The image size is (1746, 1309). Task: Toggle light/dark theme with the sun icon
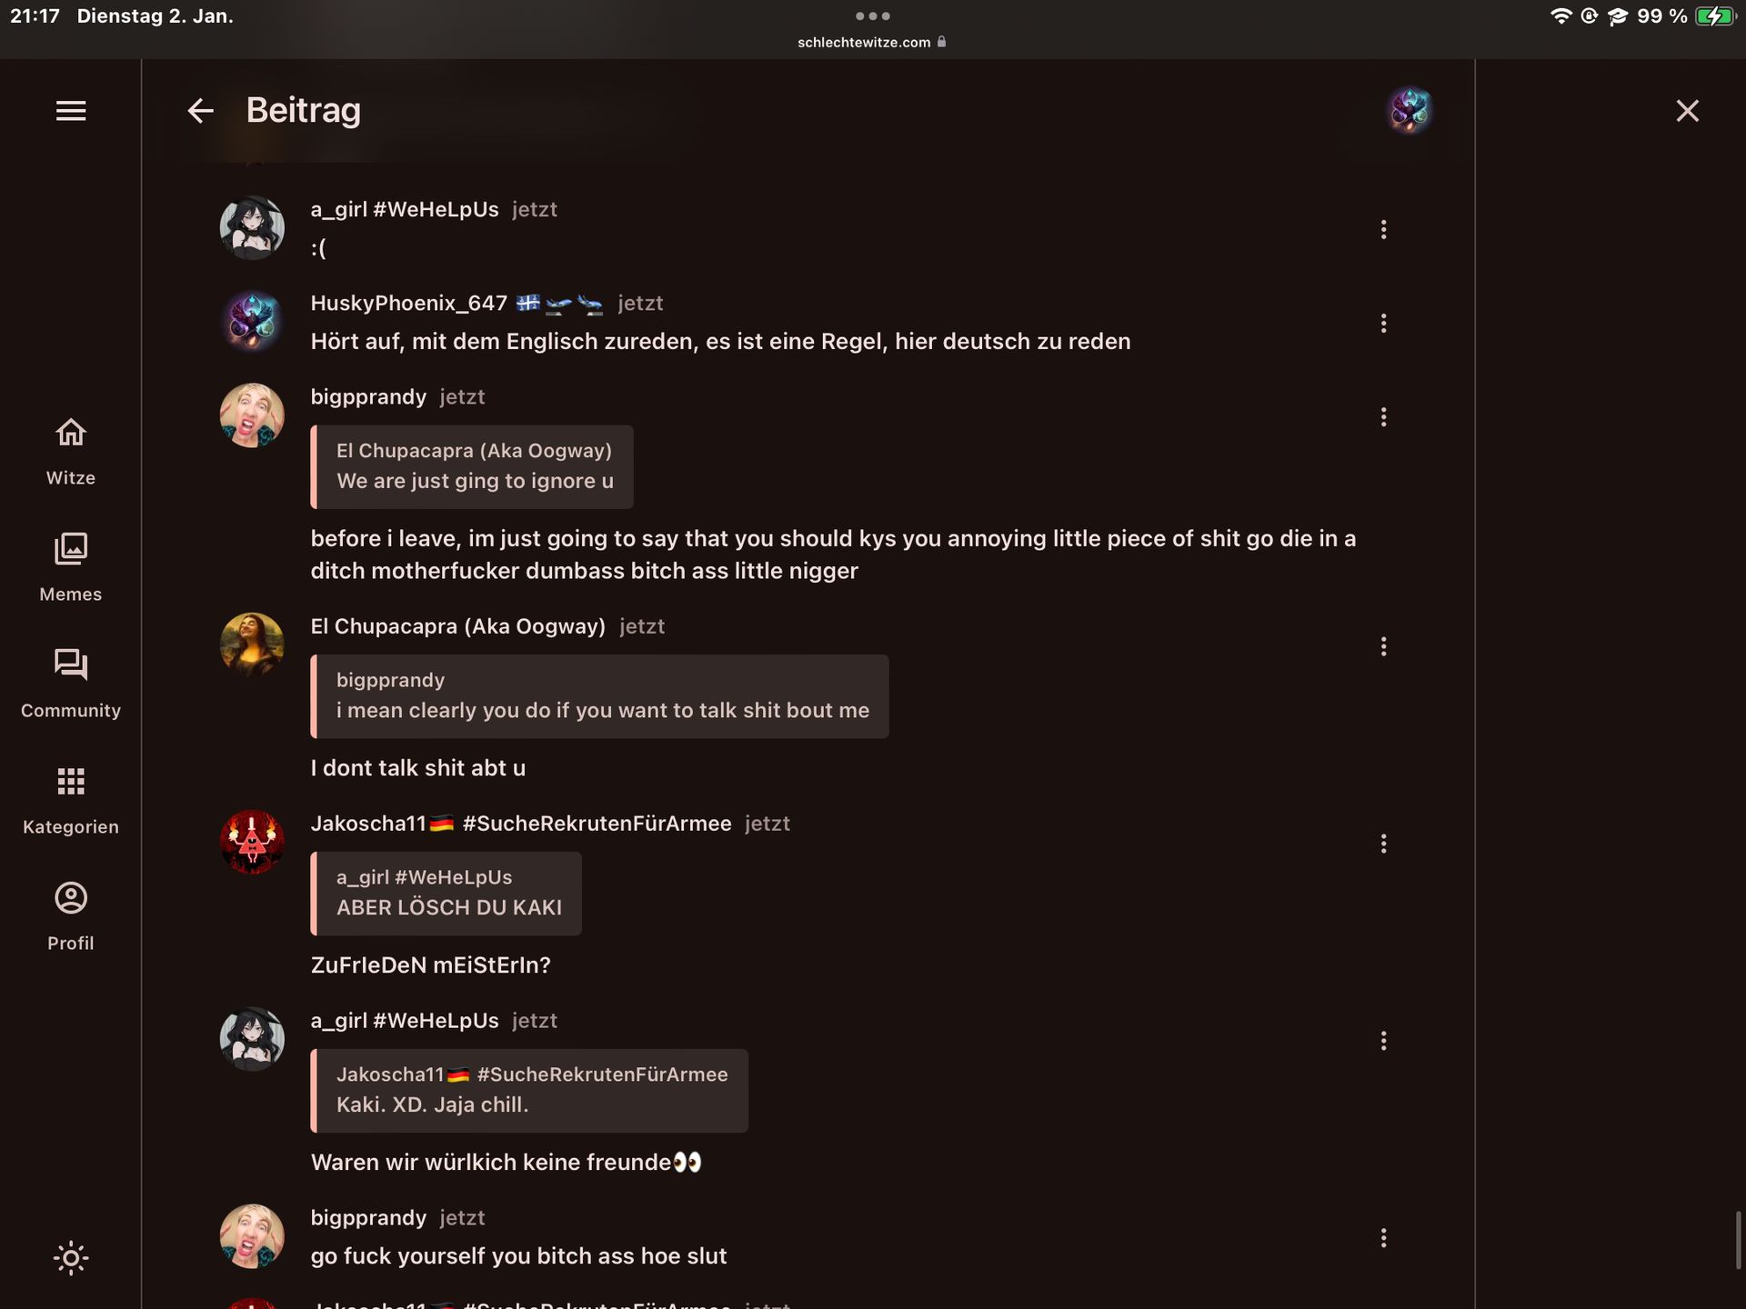[x=71, y=1258]
